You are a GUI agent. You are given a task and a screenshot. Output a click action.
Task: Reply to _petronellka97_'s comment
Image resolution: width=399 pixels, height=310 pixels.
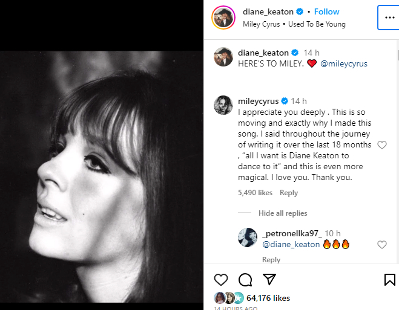point(271,260)
